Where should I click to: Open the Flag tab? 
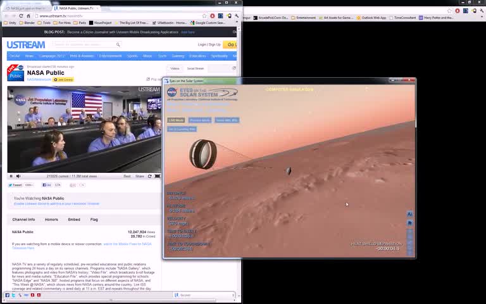(94, 220)
